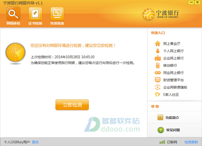
Task: Open the 快速链接 quick link icon
Action: point(57,14)
